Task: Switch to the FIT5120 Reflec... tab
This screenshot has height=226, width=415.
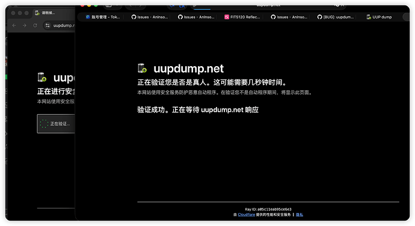Action: tap(242, 17)
